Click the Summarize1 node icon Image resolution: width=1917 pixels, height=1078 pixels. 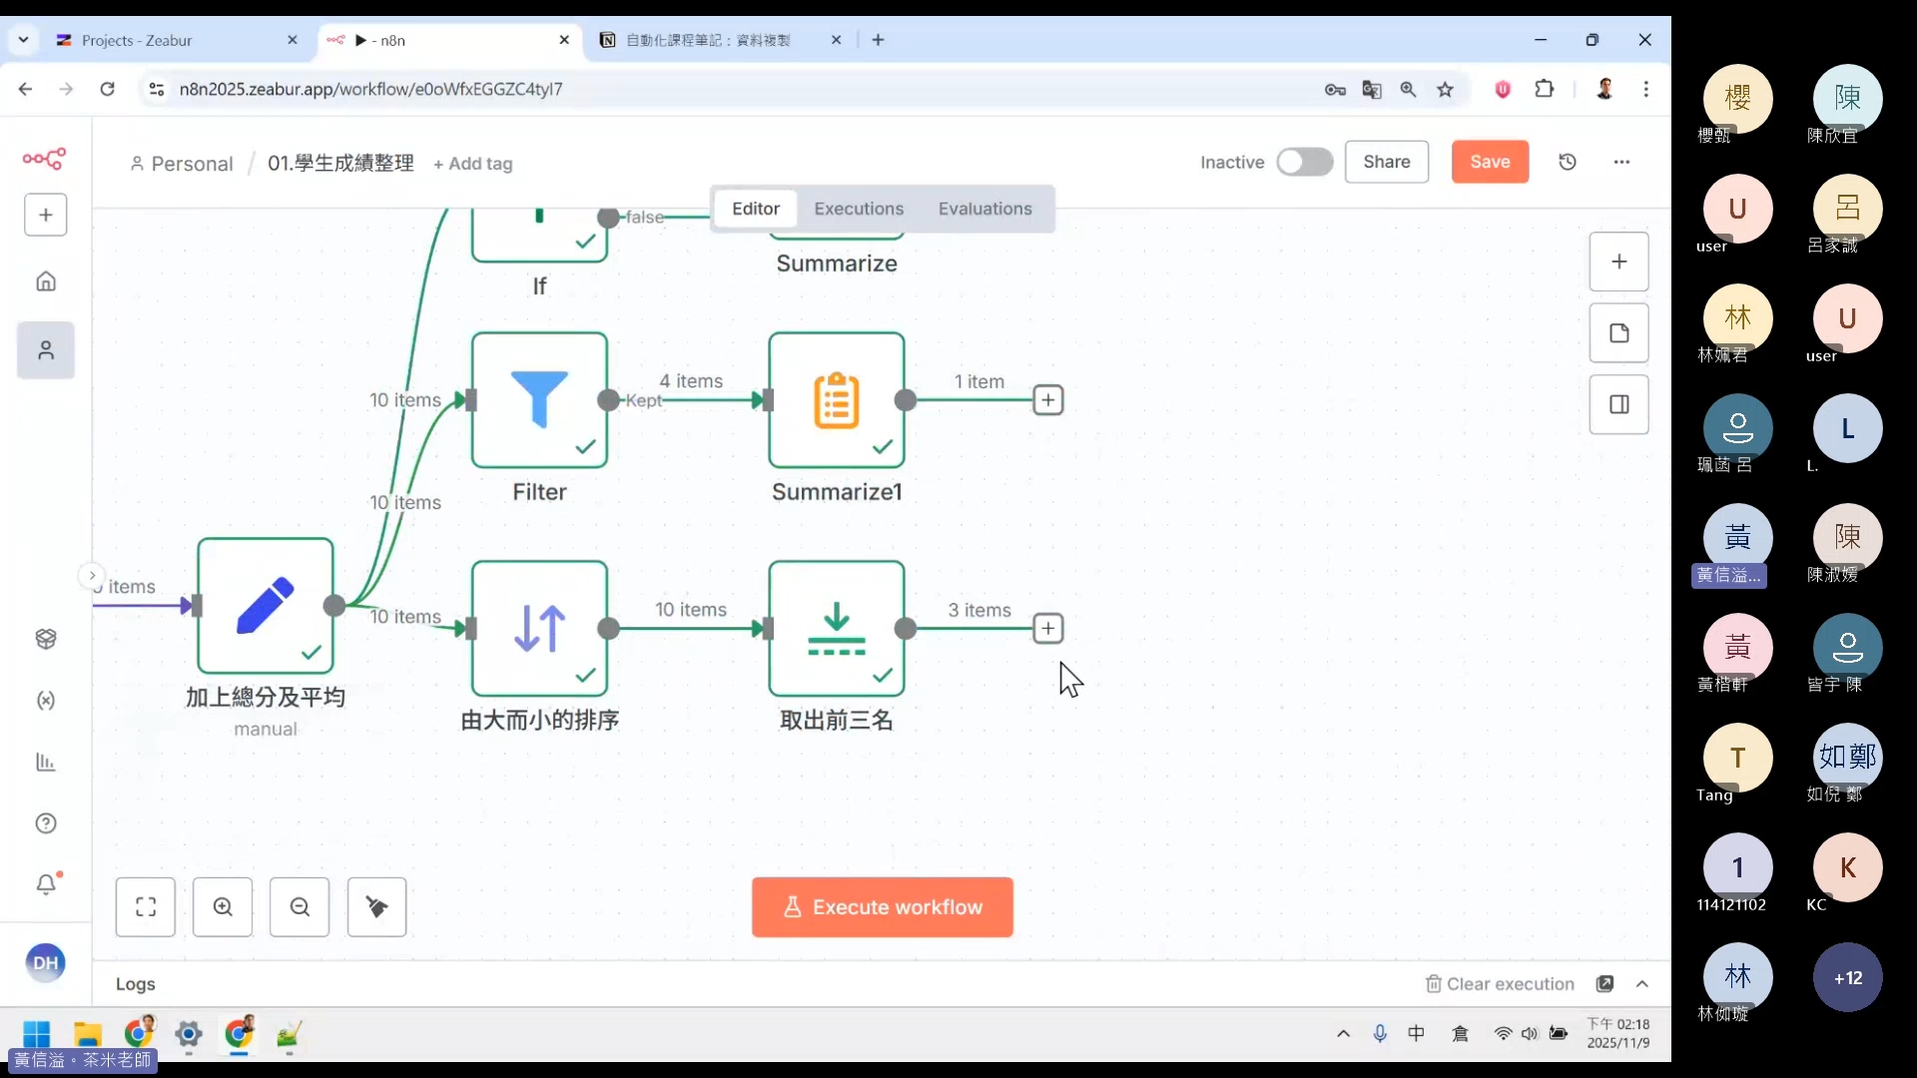tap(836, 399)
